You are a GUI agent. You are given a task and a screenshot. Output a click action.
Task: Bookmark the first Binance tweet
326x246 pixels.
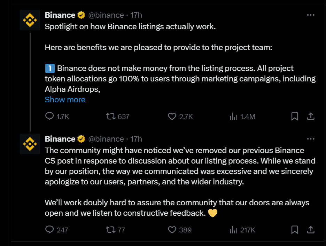click(295, 117)
